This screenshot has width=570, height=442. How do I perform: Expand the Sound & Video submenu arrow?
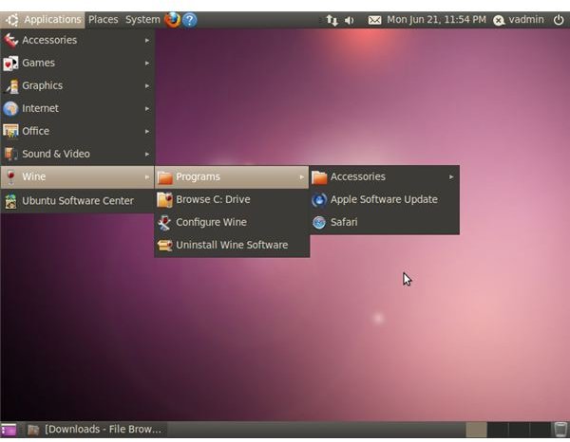click(147, 155)
